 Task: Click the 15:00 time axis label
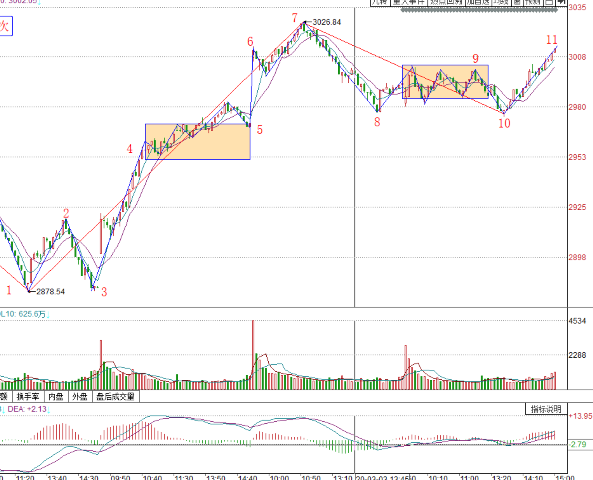(x=565, y=477)
